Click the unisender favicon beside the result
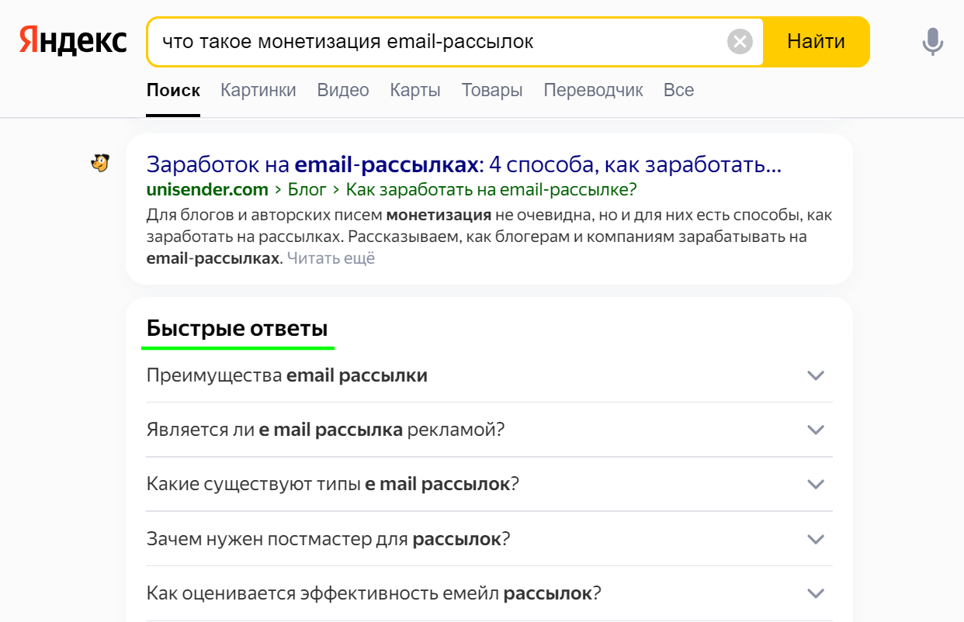 [x=100, y=163]
